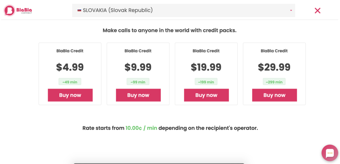Click the $9.99 price text
The width and height of the screenshot is (340, 164).
pos(138,67)
